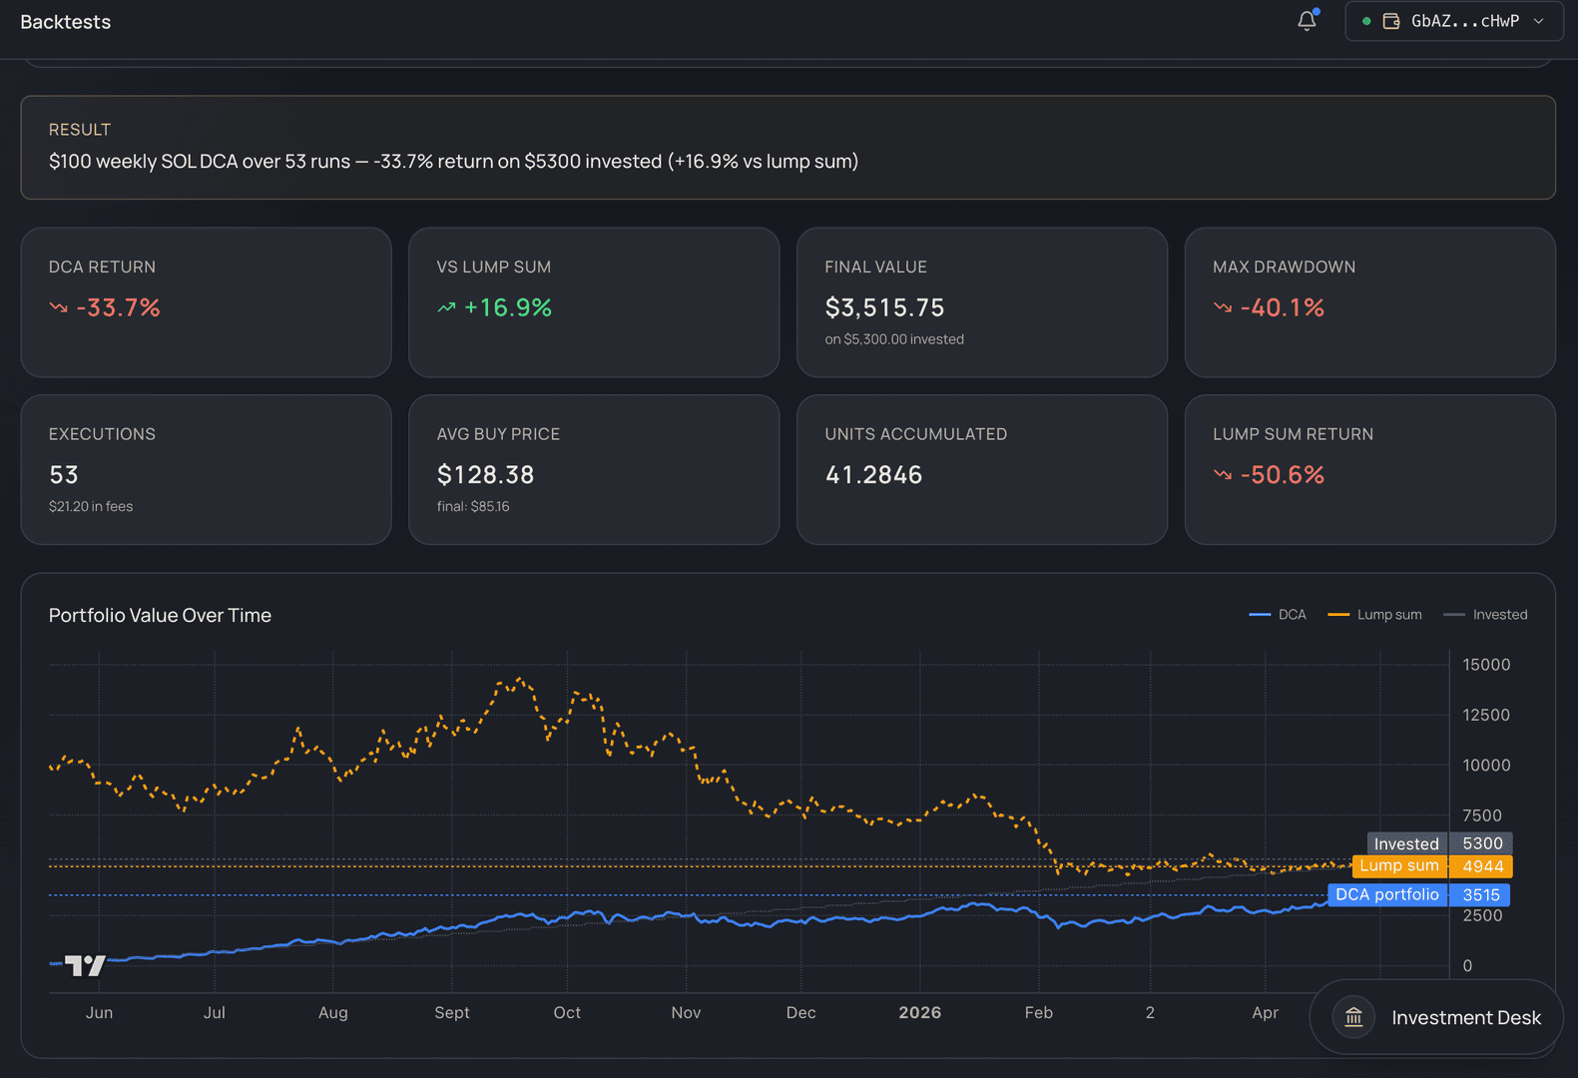
Task: Click the UNITS ACCUMULATED card label
Action: (915, 434)
